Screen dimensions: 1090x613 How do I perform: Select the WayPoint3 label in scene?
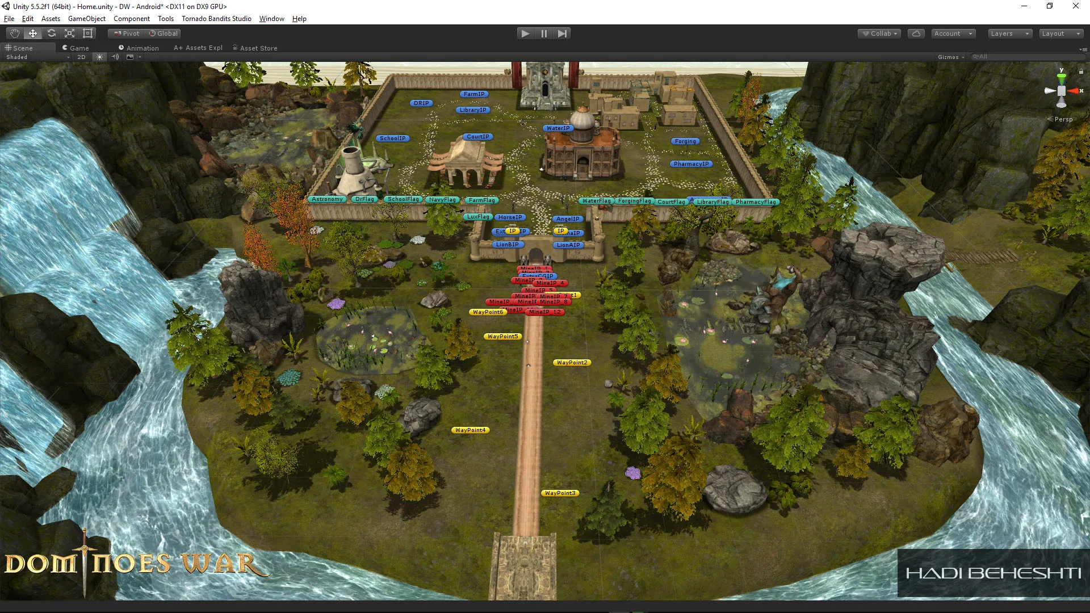[560, 493]
